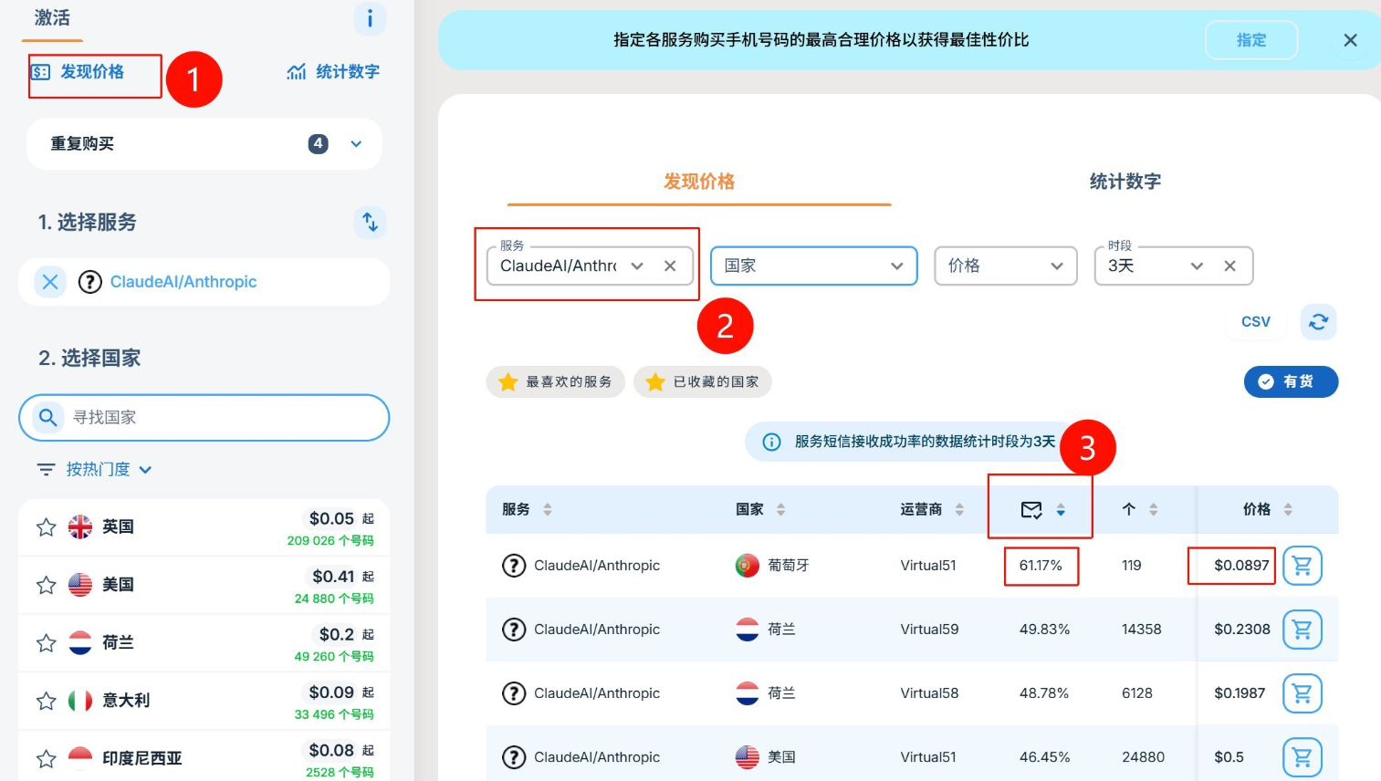Viewport: 1381px width, 781px height.
Task: Click the 葡萄牙 flag icon
Action: pos(748,566)
